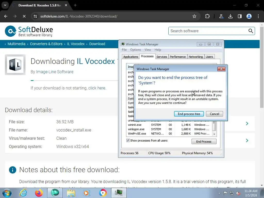The height and width of the screenshot is (198, 264).
Task: Open the tab search dropdown arrow
Action: coord(5,5)
